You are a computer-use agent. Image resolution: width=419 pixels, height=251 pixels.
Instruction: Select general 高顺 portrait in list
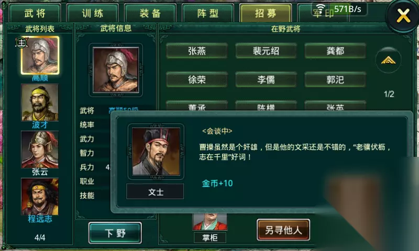tap(40, 55)
